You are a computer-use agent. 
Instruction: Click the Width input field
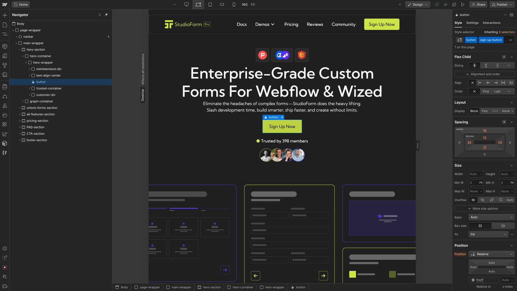click(476, 174)
